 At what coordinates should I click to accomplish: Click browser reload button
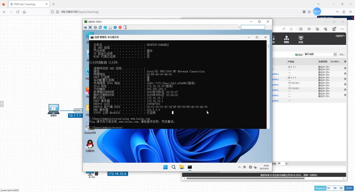tap(18, 12)
